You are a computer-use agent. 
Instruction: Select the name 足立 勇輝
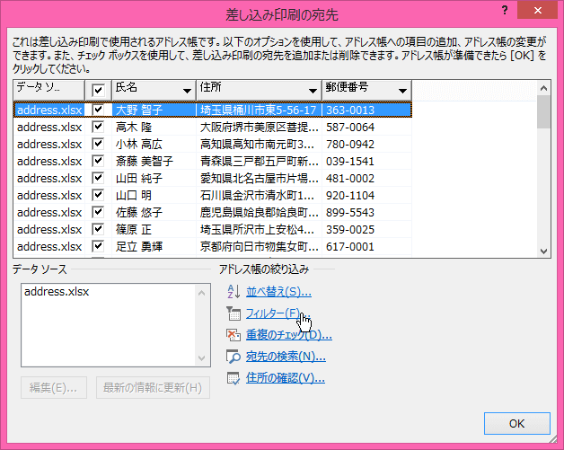coord(139,247)
